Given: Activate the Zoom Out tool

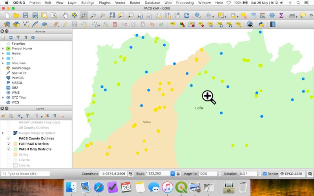Looking at the screenshot, I should click(x=93, y=15).
